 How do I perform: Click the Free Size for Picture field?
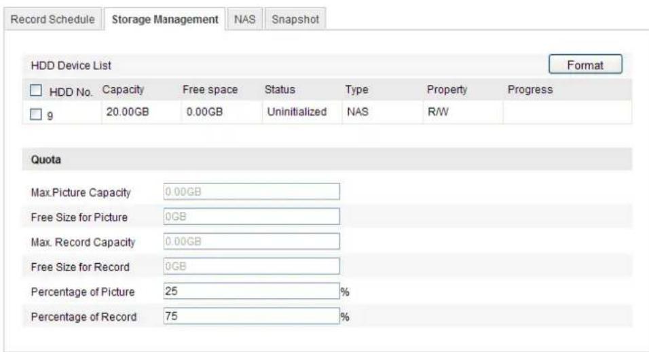[x=252, y=217]
